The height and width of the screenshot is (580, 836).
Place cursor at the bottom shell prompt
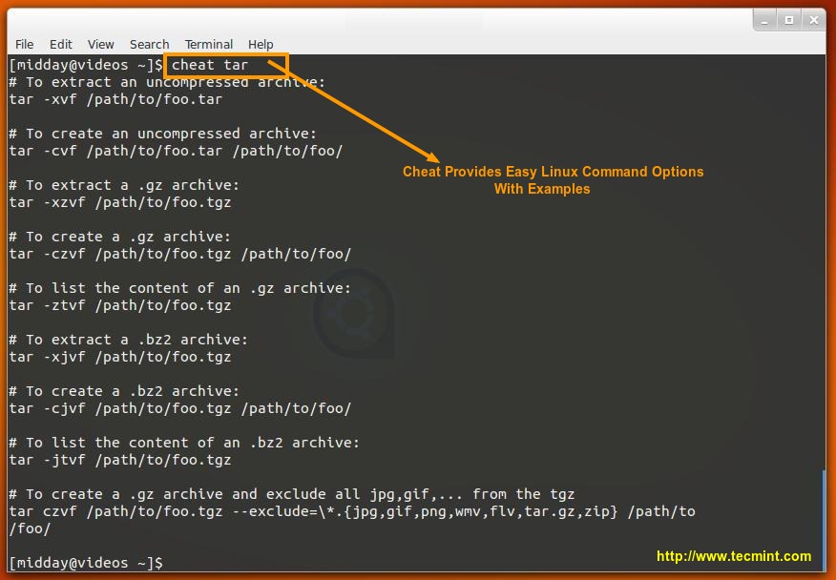(x=86, y=562)
